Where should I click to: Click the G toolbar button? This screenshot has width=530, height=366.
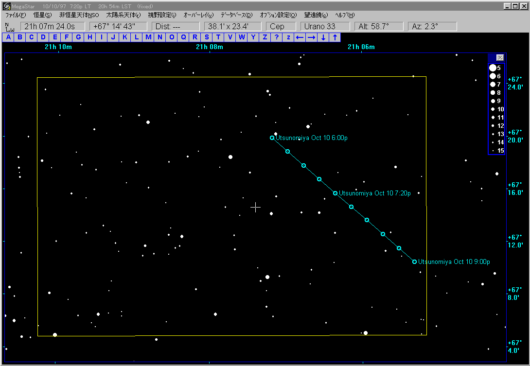[x=78, y=37]
